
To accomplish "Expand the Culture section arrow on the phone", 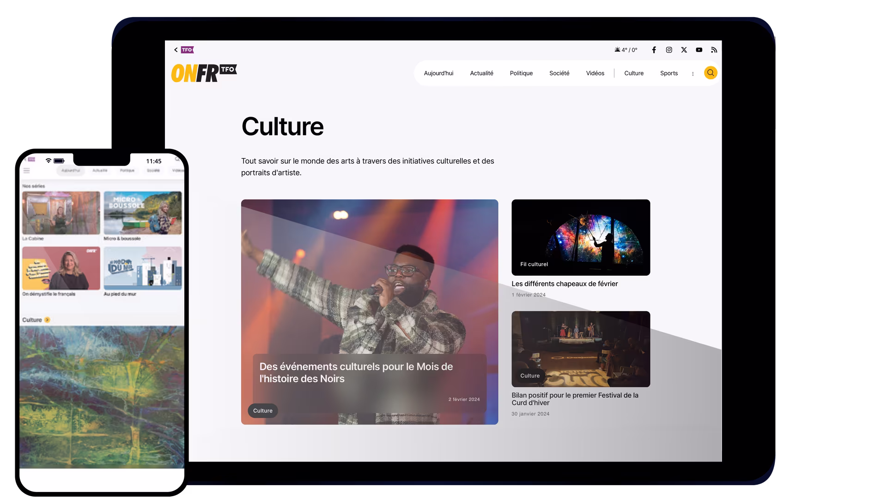I will pos(47,320).
